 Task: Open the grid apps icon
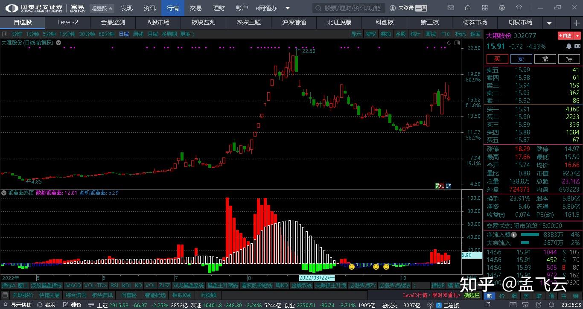pyautogui.click(x=485, y=8)
